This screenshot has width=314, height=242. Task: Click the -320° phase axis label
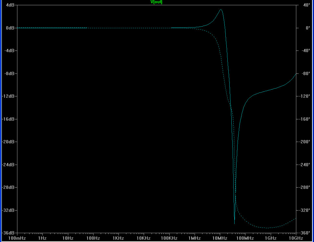pos(304,211)
